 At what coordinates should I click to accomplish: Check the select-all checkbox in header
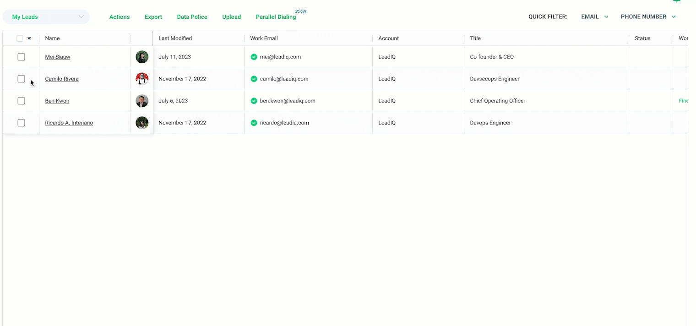(20, 38)
